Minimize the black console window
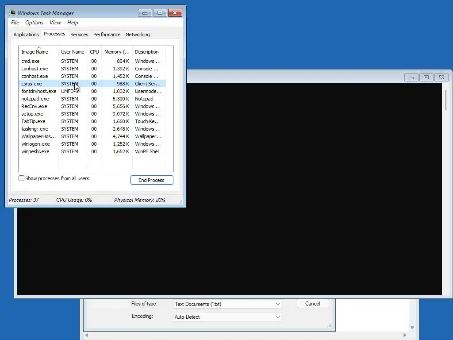 coord(411,77)
